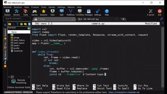Click the new file icon in SFTP toolbar
The image size is (167, 94).
29,24
